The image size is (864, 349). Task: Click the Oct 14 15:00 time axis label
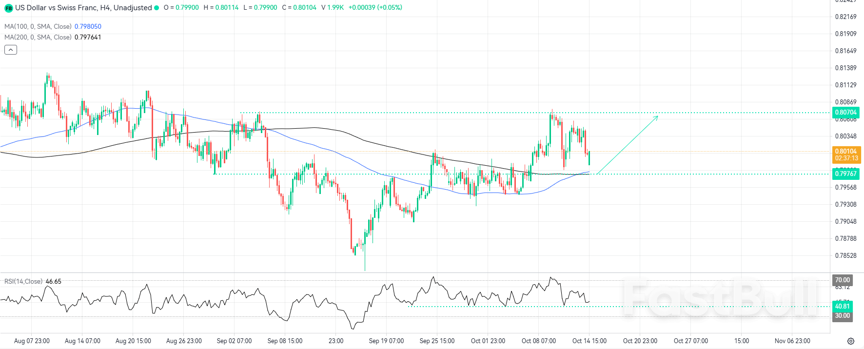click(589, 341)
